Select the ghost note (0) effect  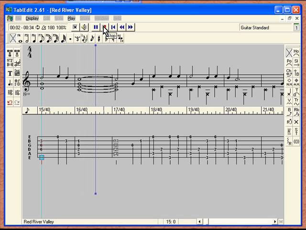[296, 141]
